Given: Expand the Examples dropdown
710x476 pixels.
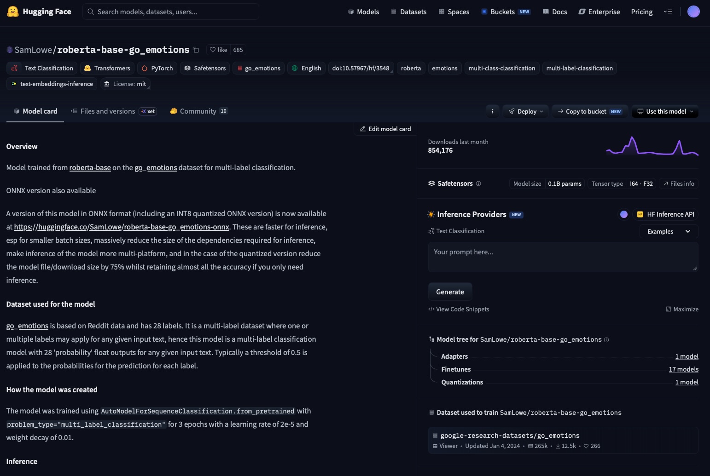Looking at the screenshot, I should pyautogui.click(x=669, y=231).
